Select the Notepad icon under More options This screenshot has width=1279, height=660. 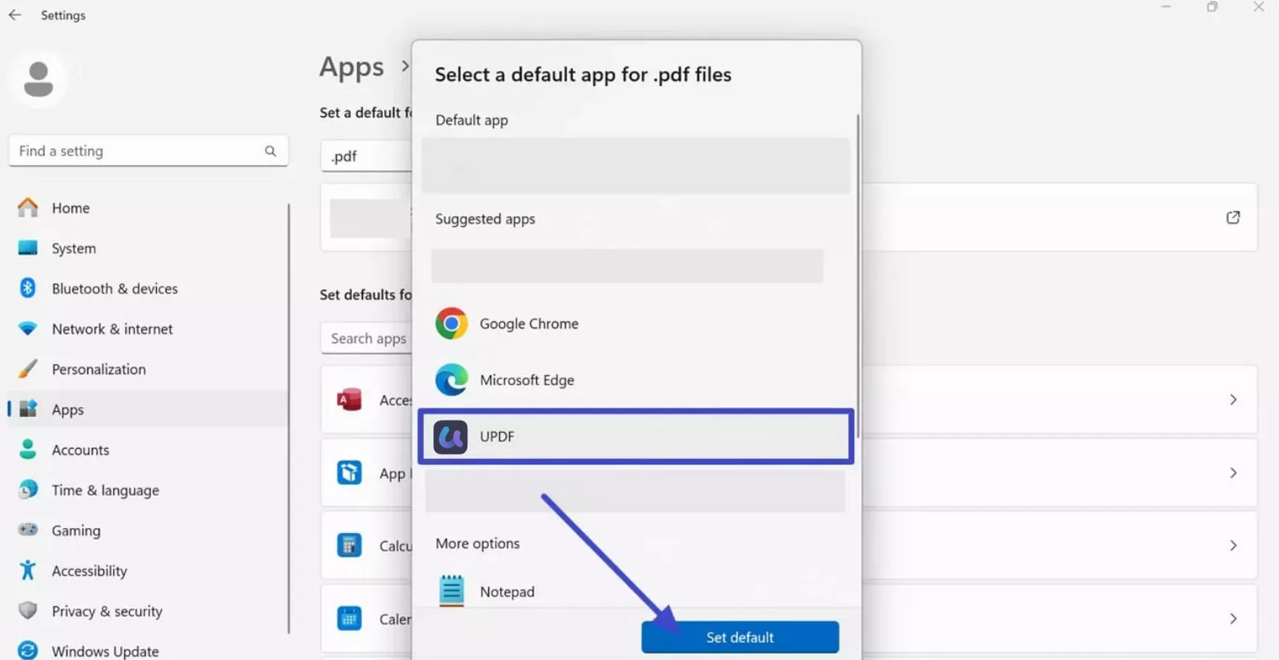tap(451, 591)
